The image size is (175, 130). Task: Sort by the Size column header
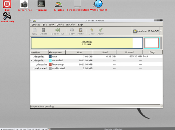coord(79,52)
